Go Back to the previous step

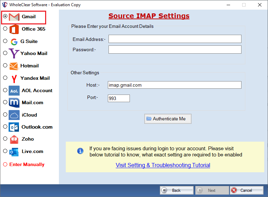point(177,190)
